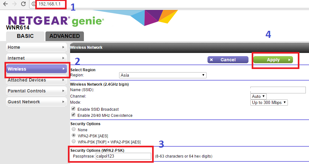
Task: Open the Region dropdown showing Asia
Action: tap(163, 75)
